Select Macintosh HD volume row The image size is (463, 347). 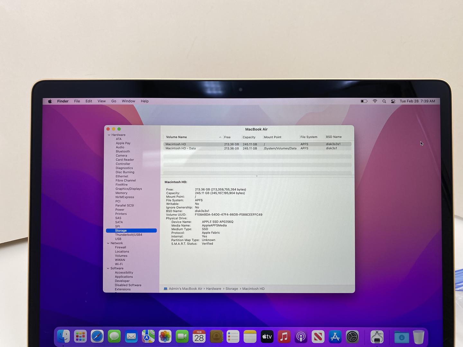coord(257,144)
